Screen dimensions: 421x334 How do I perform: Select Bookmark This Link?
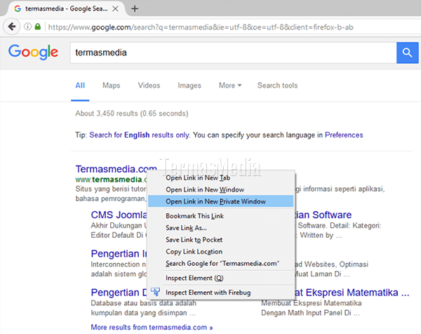(221, 216)
